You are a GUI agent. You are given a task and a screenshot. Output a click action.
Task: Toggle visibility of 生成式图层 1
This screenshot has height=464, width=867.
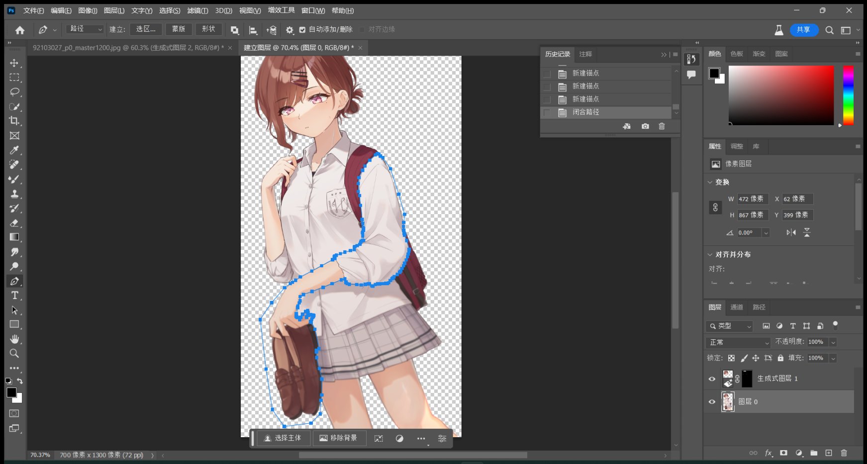[712, 379]
